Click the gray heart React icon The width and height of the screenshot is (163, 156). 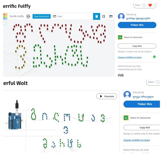click(x=144, y=5)
